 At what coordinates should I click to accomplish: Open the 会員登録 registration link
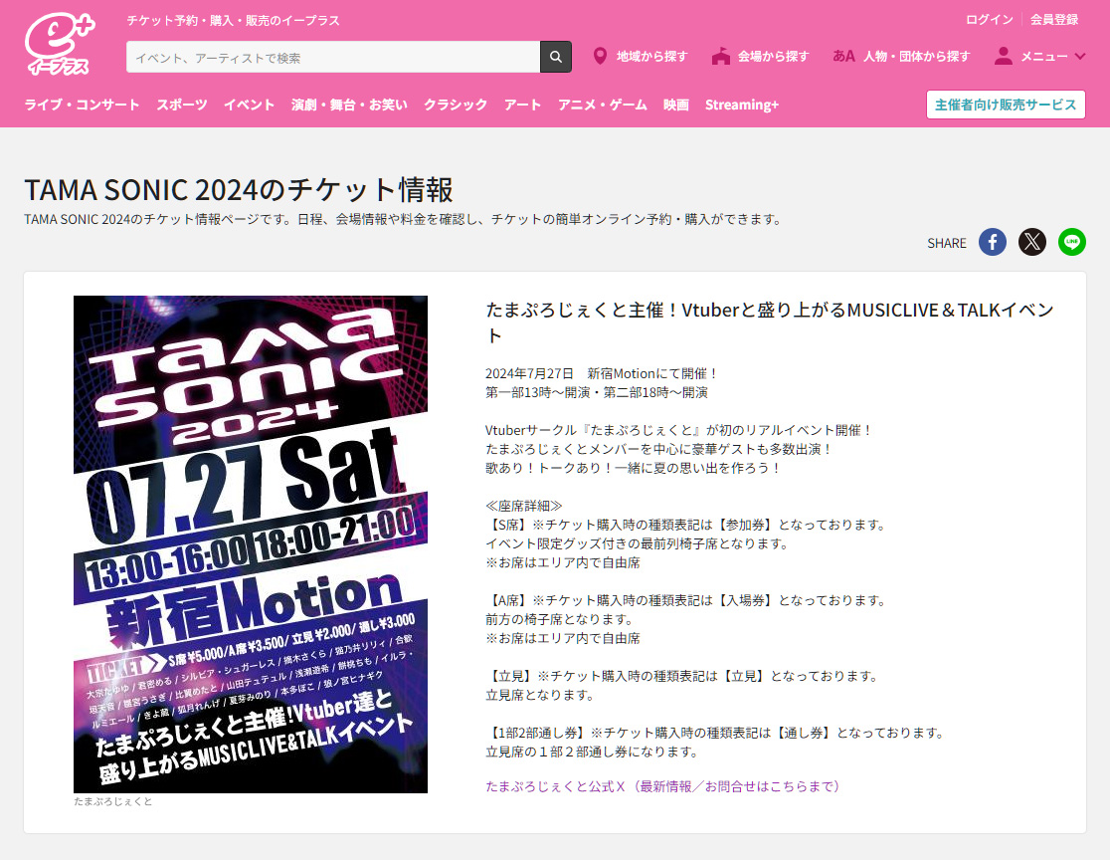[x=1053, y=19]
